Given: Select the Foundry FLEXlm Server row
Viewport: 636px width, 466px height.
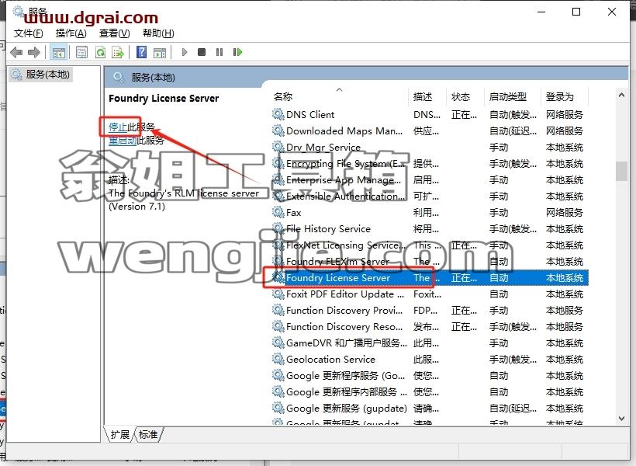Looking at the screenshot, I should pyautogui.click(x=430, y=262).
